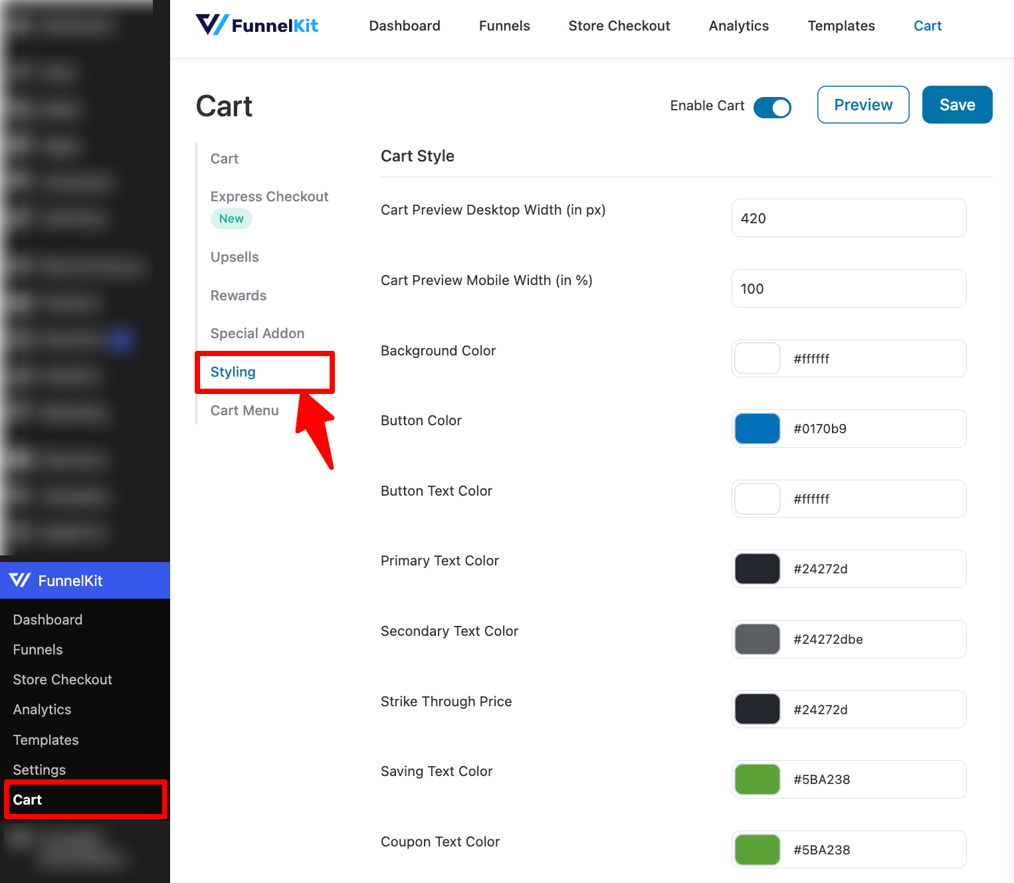1014x883 pixels.
Task: Save the cart settings
Action: (957, 105)
